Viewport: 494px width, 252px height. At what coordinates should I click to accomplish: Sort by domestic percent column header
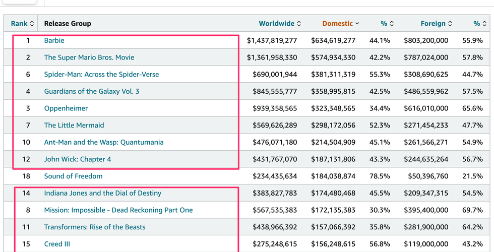pos(387,24)
